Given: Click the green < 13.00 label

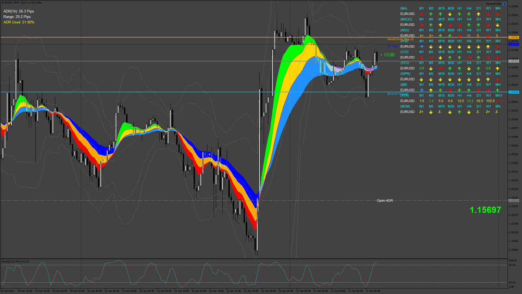Looking at the screenshot, I should [387, 55].
